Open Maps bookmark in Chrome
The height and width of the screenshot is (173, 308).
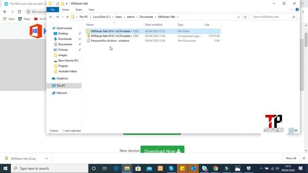pos(24,19)
